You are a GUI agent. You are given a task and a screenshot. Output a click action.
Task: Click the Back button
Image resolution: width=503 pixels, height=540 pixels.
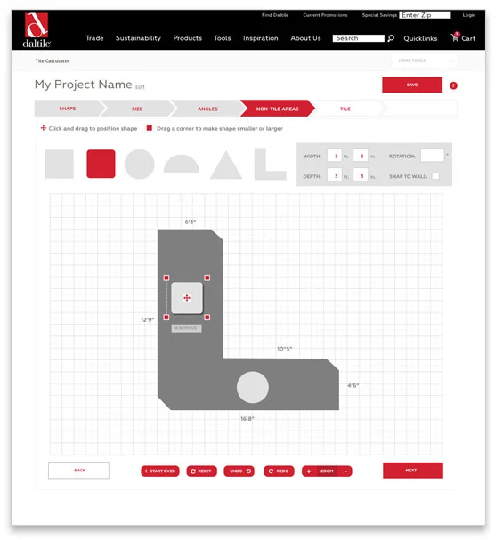[x=78, y=471]
